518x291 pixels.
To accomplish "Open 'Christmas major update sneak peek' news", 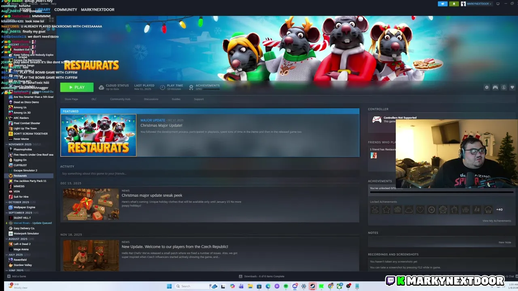I will (x=152, y=195).
